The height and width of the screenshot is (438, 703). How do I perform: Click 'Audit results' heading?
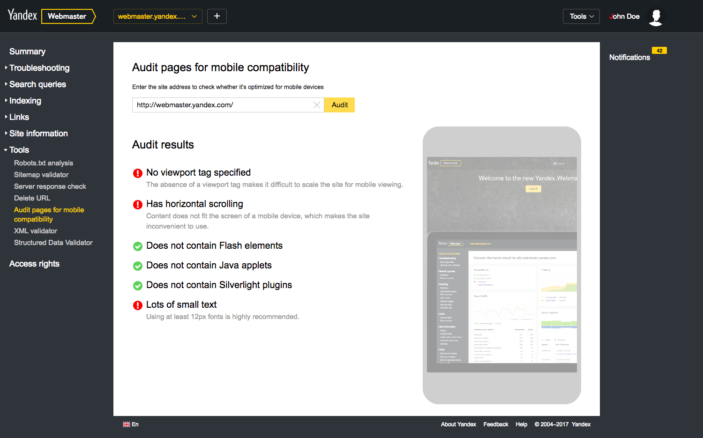click(x=163, y=145)
